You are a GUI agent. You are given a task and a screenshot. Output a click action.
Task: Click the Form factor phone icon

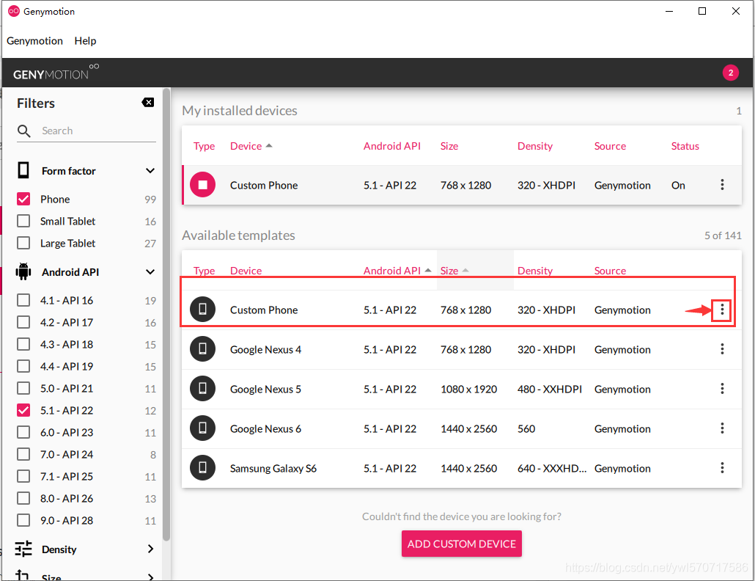pos(23,170)
